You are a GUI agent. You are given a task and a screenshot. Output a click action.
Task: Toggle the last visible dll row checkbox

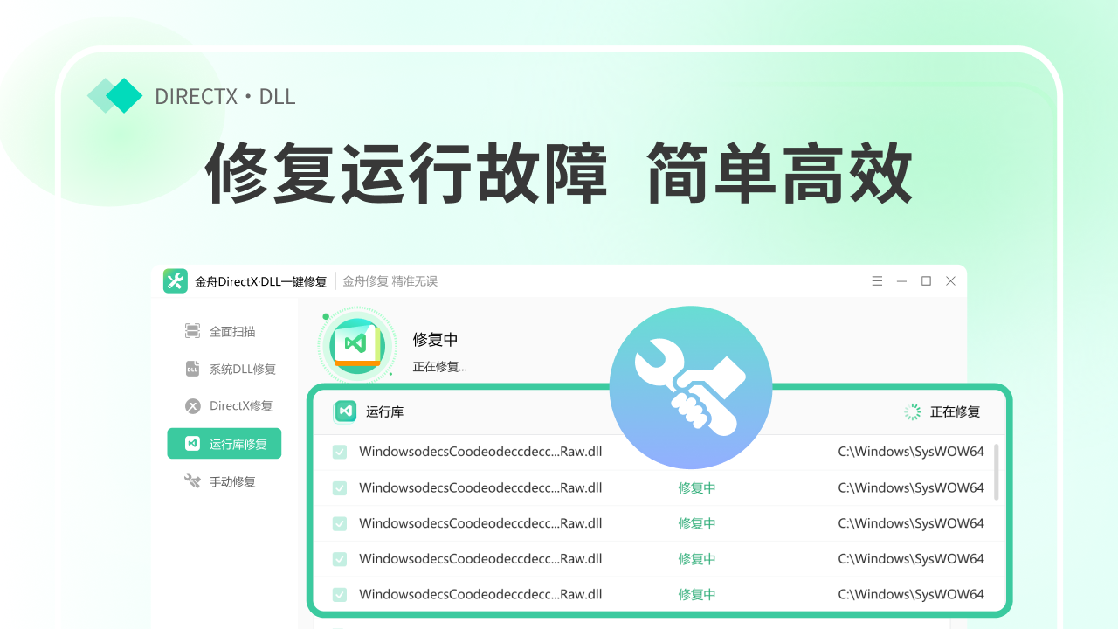[340, 595]
